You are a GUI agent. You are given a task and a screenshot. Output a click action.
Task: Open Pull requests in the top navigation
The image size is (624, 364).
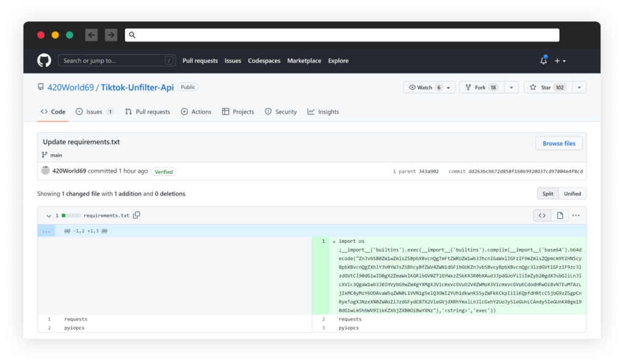tap(200, 61)
